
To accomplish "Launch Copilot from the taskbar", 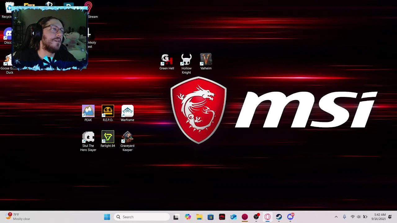I will tap(188, 217).
